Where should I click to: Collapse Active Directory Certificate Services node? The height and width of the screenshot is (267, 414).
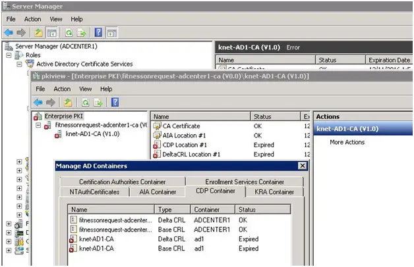coord(20,64)
